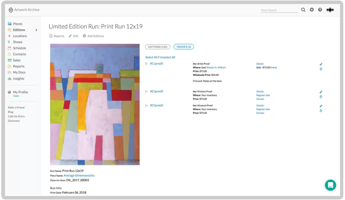Open the #3 (proof) link
The width and height of the screenshot is (345, 200).
(157, 105)
